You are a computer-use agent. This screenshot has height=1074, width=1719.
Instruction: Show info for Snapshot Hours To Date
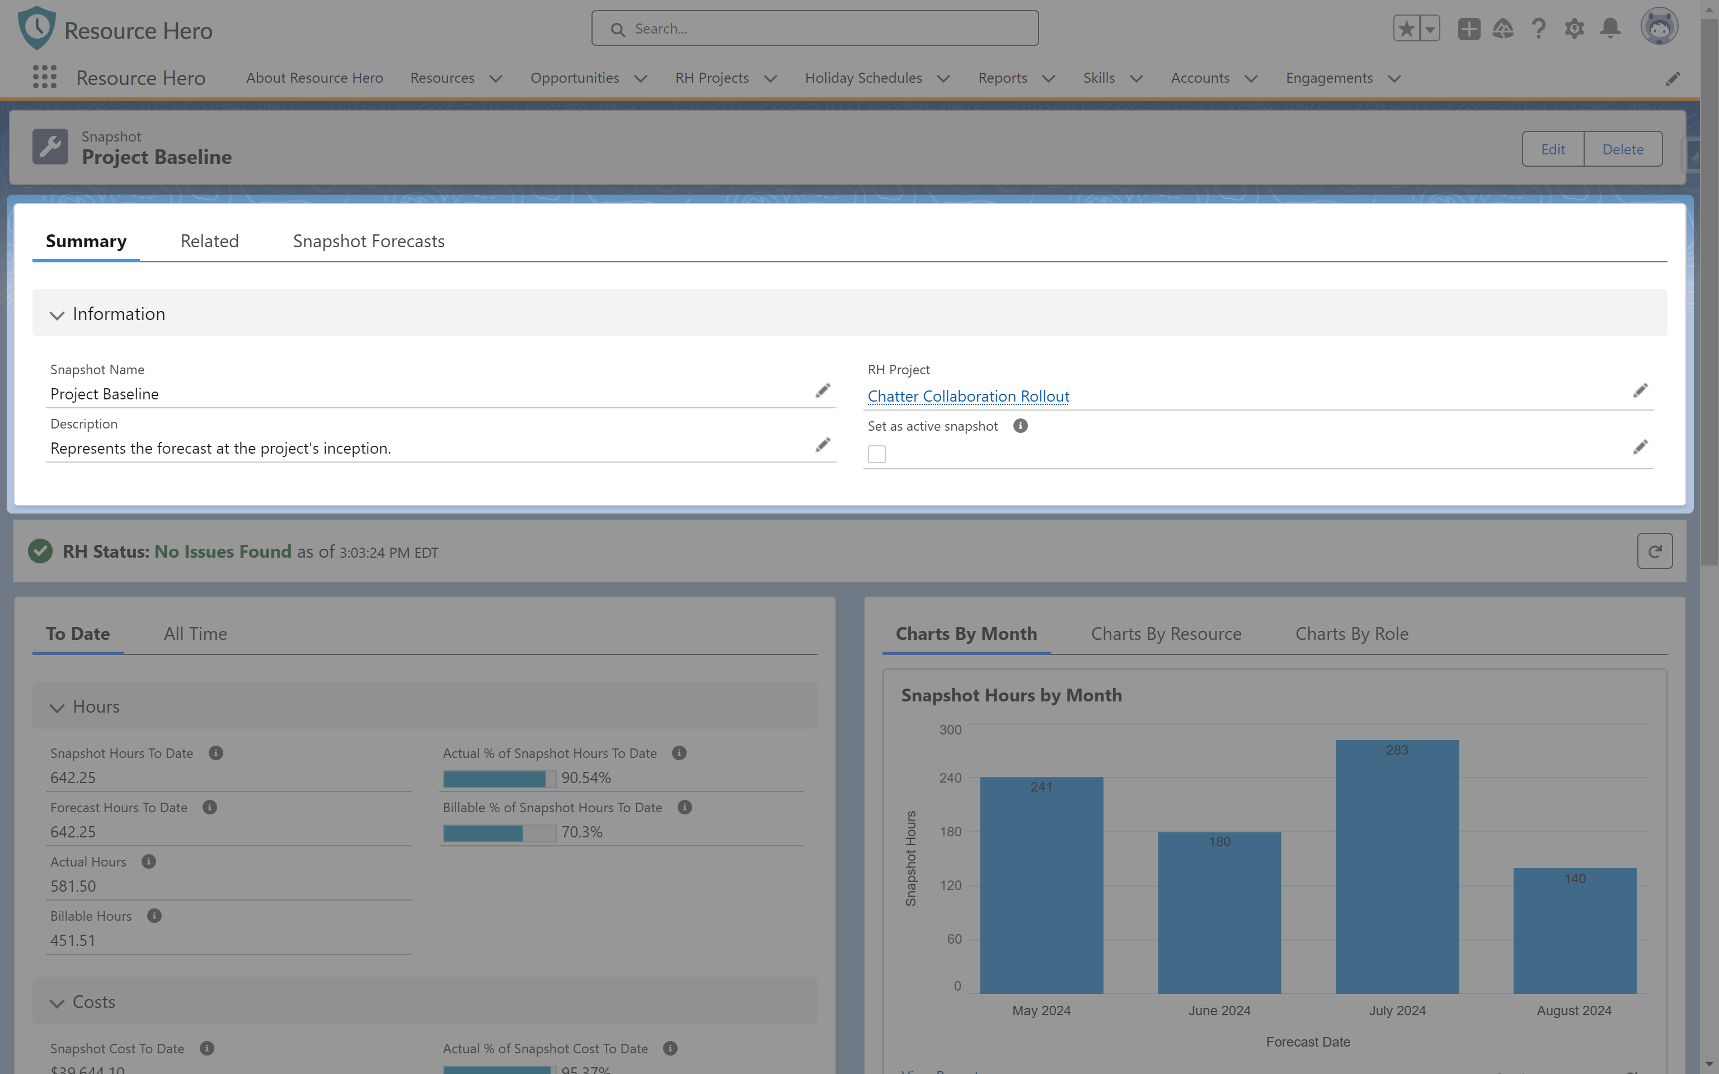[x=216, y=753]
